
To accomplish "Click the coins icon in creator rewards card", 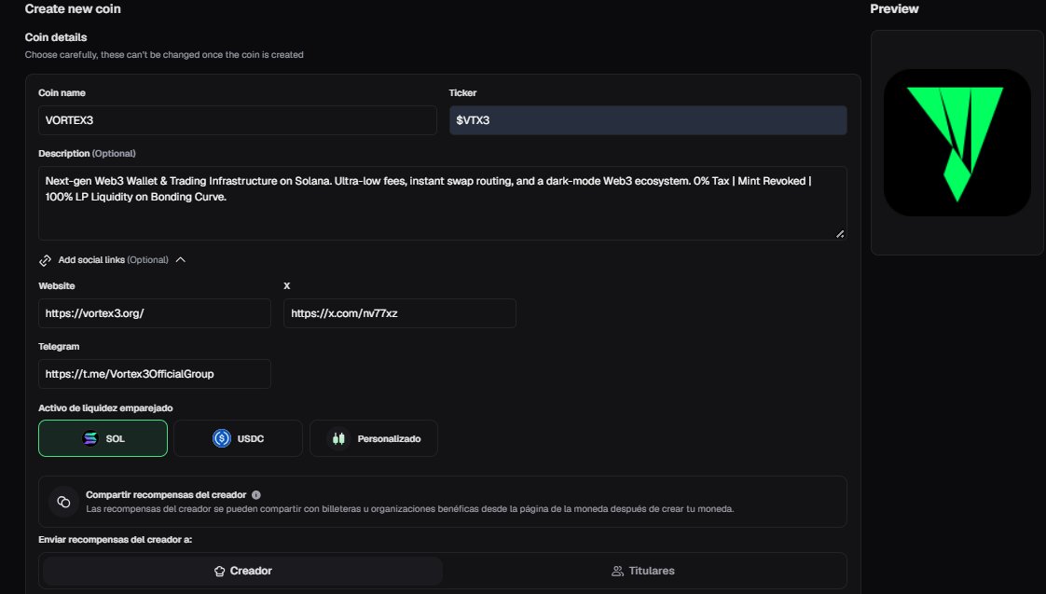I will [x=64, y=502].
